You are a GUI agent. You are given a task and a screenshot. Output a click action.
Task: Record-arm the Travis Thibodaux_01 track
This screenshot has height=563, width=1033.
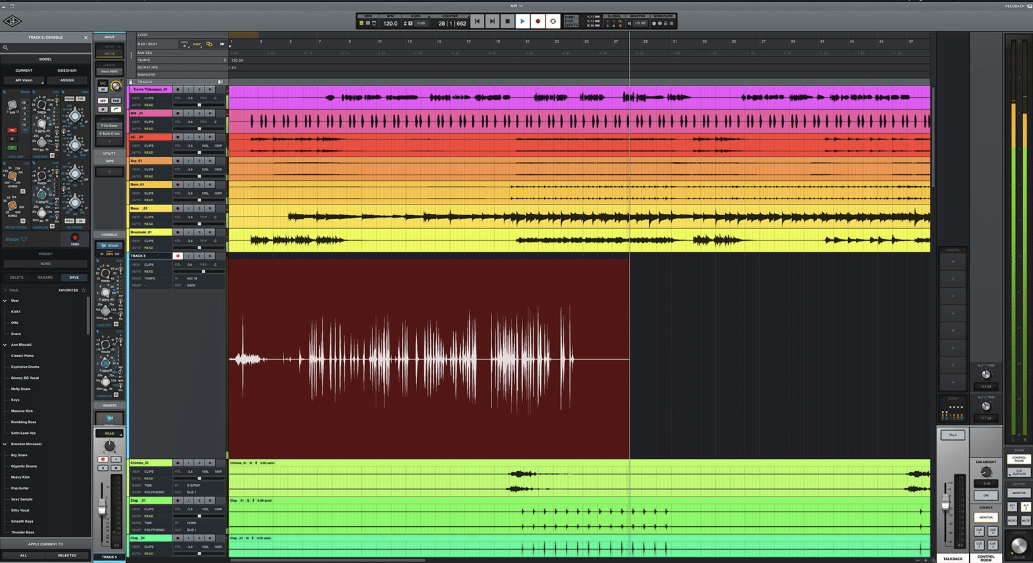(178, 89)
